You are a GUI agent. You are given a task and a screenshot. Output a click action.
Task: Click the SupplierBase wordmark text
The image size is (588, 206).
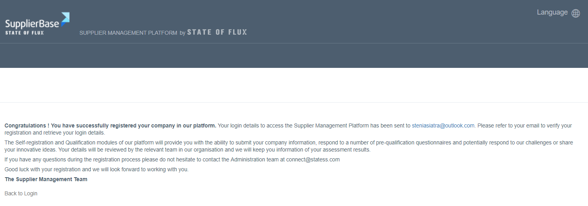pos(32,24)
